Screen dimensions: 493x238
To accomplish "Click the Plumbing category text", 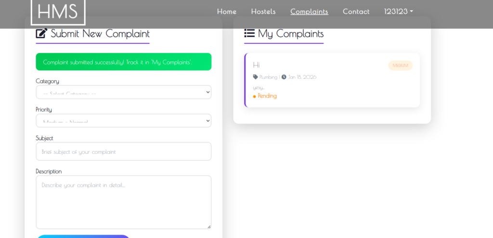I will click(x=268, y=77).
